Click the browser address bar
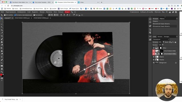 (x=89, y=6)
